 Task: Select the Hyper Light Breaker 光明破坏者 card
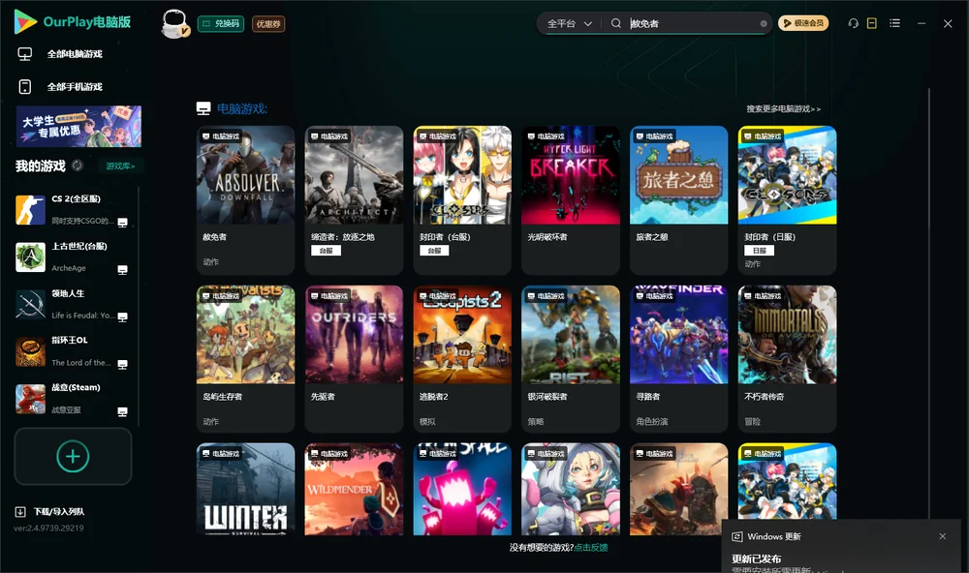[571, 200]
